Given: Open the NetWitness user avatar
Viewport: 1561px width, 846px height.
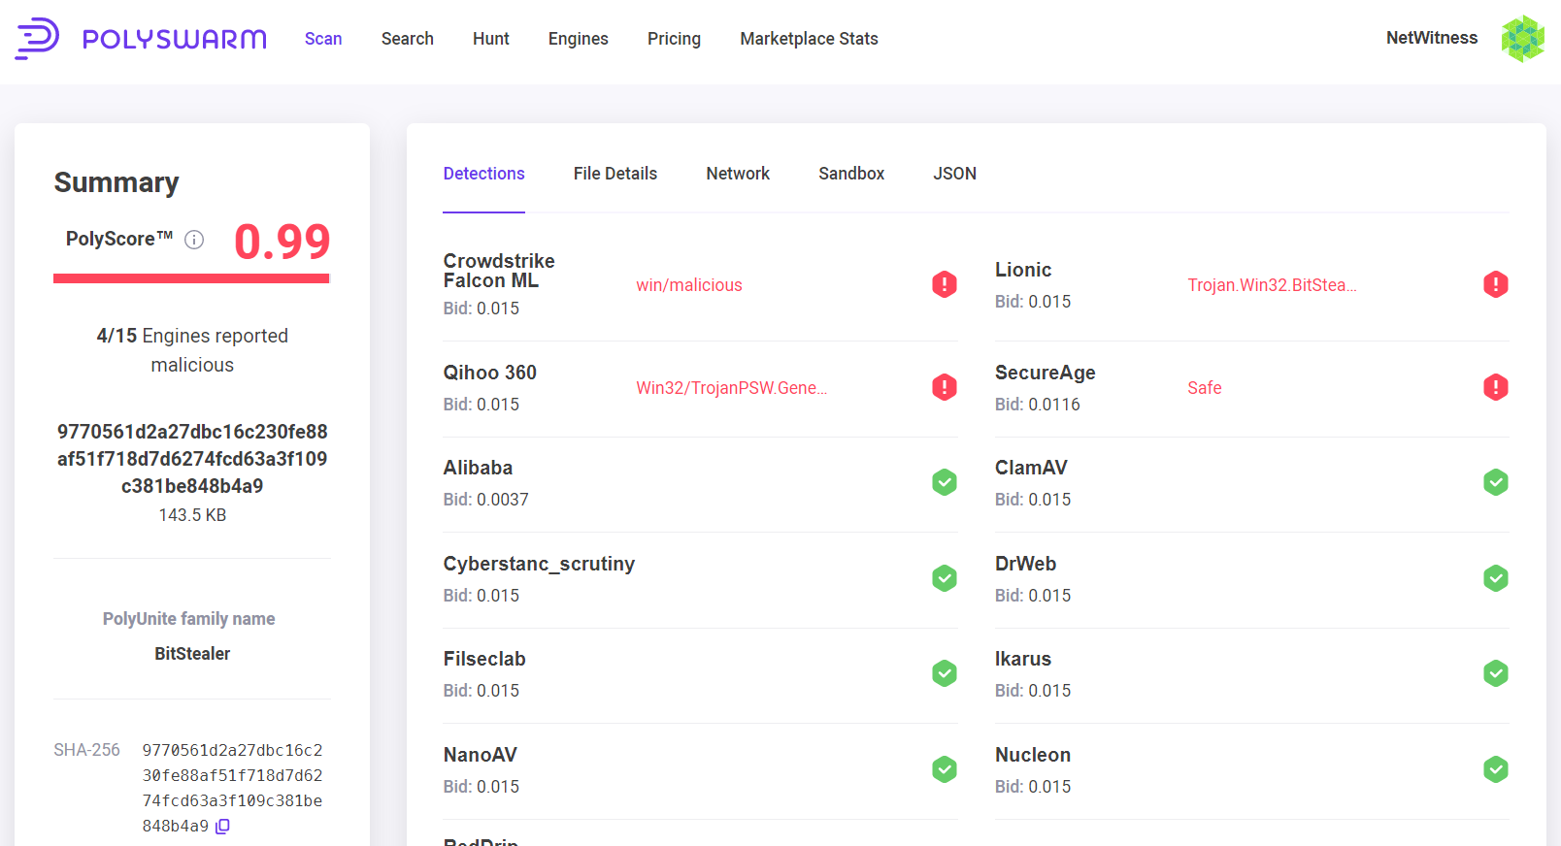Looking at the screenshot, I should click(1522, 39).
